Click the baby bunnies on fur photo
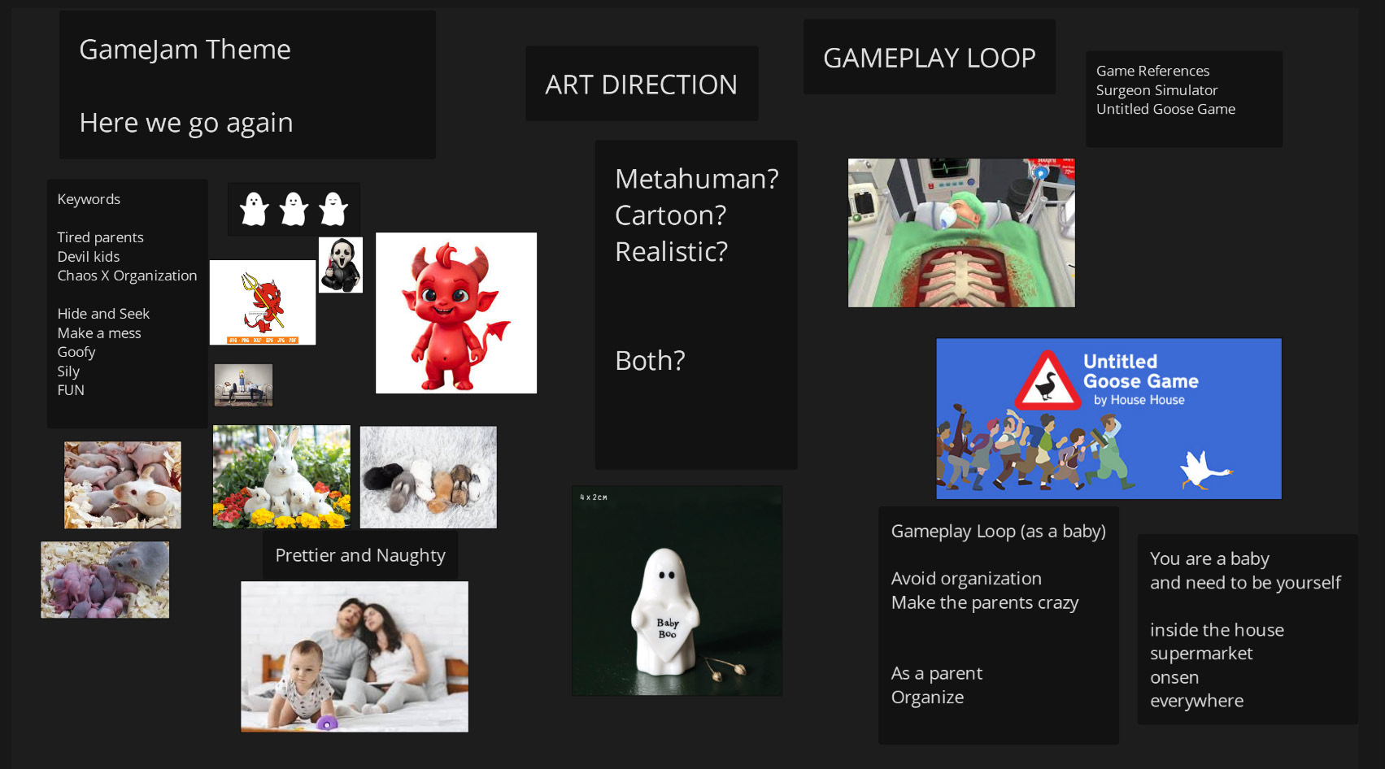 428,477
